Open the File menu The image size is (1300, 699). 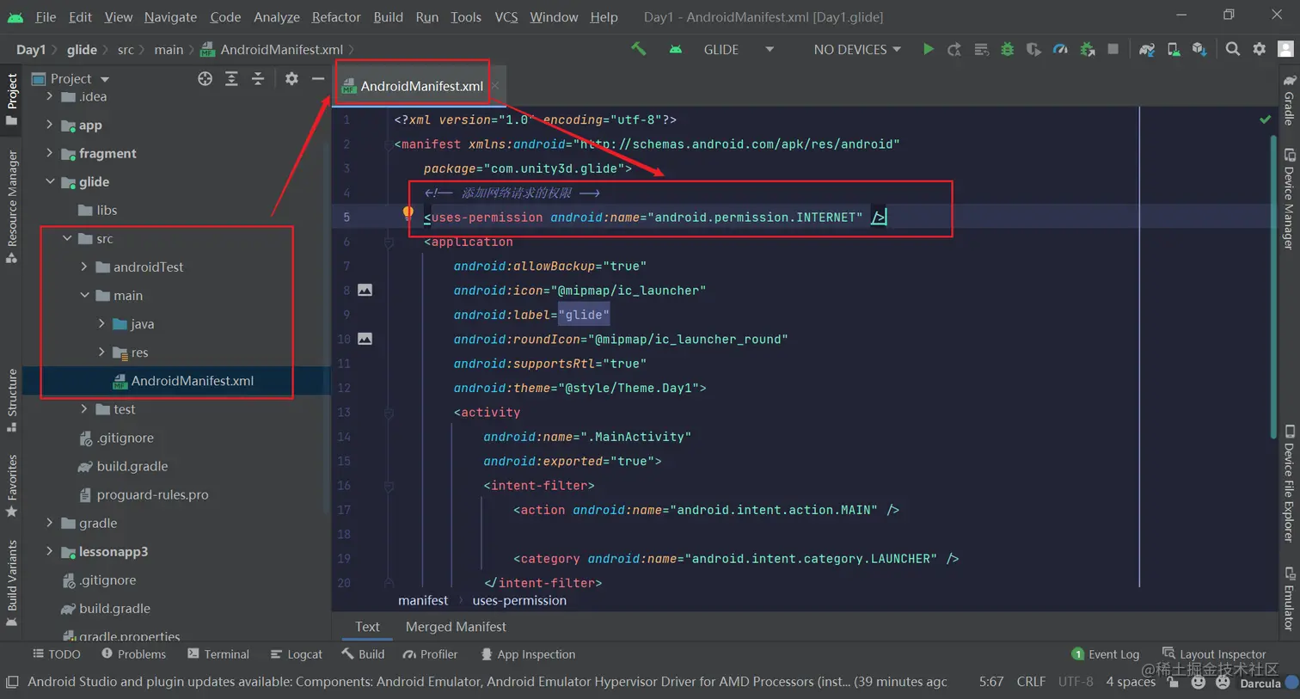pos(46,16)
